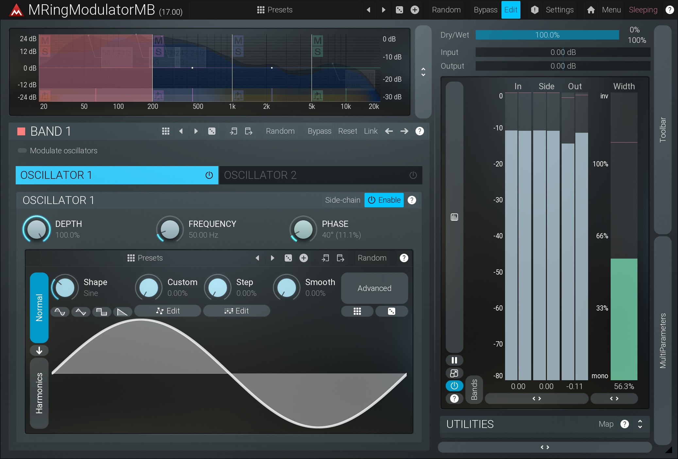Toggle the Modulate oscillators switch

pos(22,151)
